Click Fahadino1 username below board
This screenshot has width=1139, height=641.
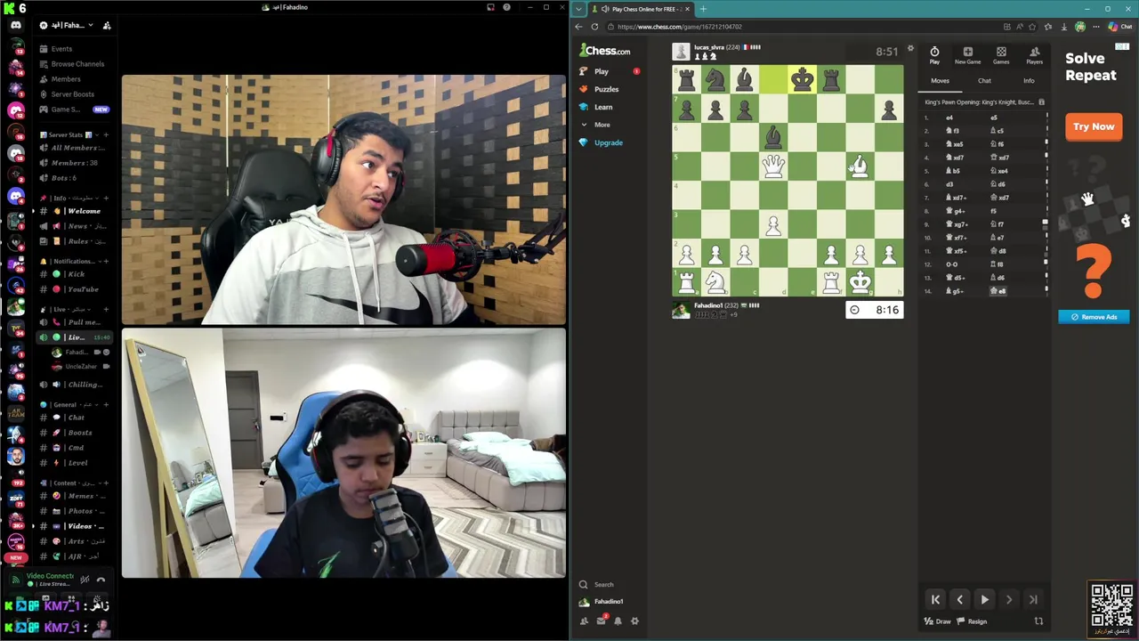pos(709,305)
